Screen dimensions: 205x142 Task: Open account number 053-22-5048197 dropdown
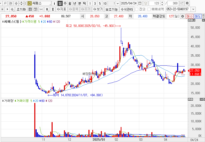tap(193, 9)
